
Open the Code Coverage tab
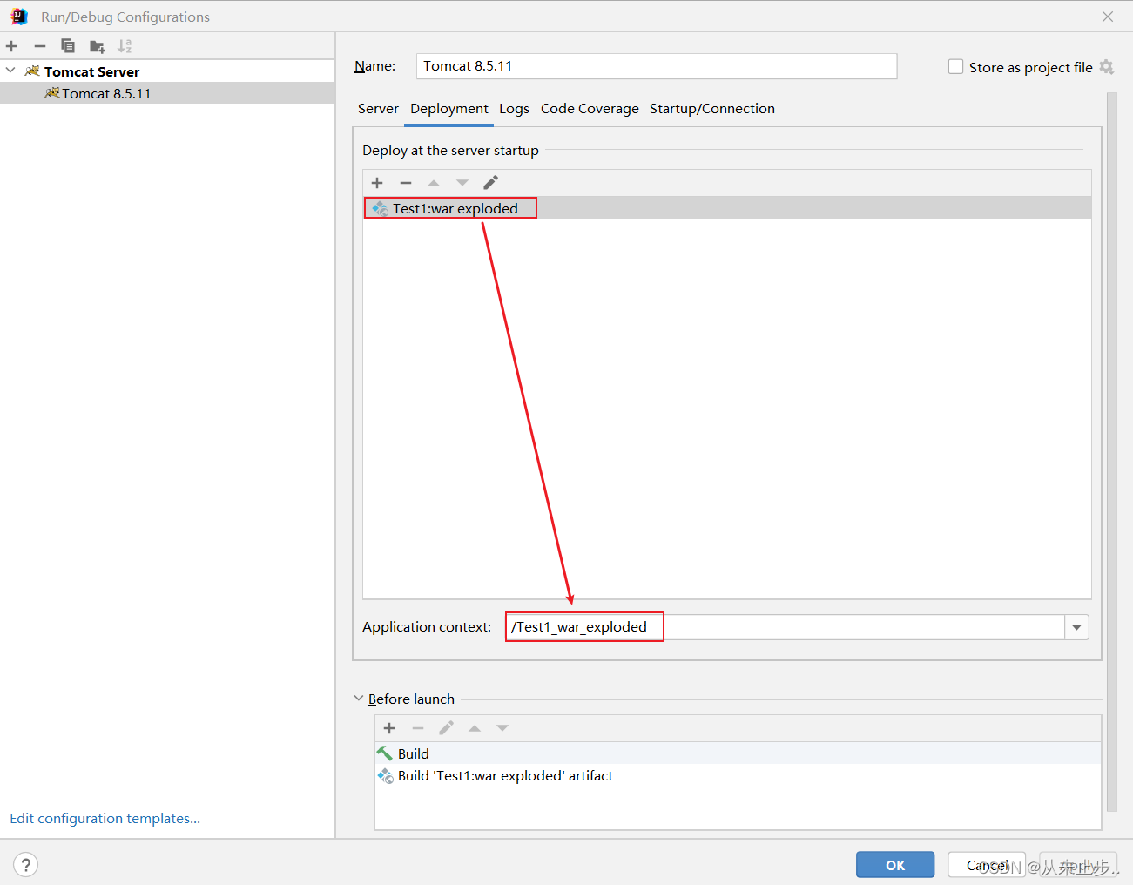coord(590,109)
